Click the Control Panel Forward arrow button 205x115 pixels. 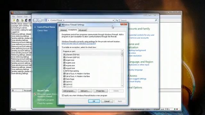(39, 20)
